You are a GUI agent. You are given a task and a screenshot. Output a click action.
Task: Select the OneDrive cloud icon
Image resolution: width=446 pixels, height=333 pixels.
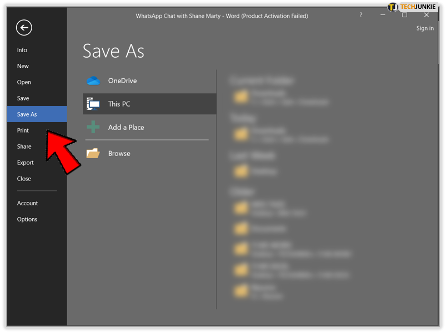coord(93,81)
